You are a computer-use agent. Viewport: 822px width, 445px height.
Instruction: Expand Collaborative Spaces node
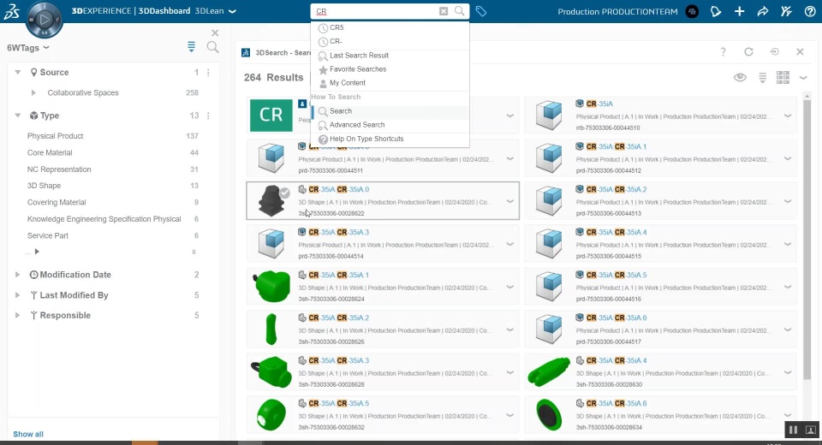(33, 92)
